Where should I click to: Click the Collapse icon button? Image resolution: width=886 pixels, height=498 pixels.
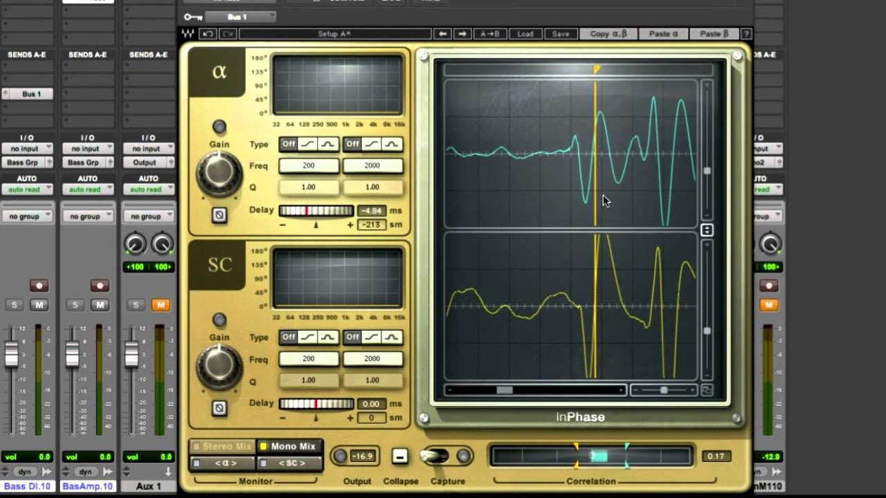[x=399, y=456]
